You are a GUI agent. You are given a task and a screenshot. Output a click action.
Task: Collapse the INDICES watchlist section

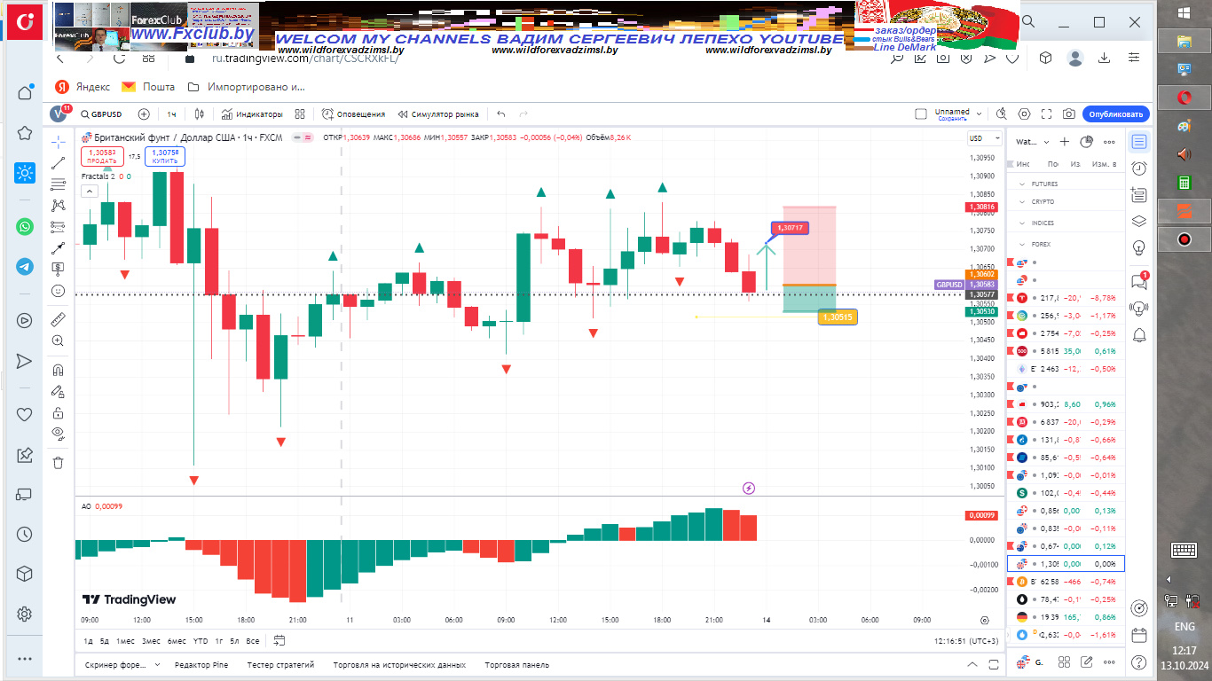(1020, 223)
